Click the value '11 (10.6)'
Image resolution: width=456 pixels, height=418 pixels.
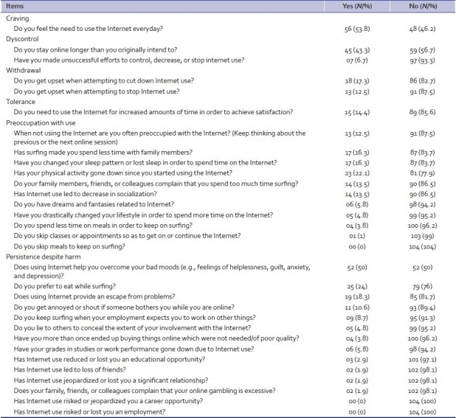(x=357, y=307)
